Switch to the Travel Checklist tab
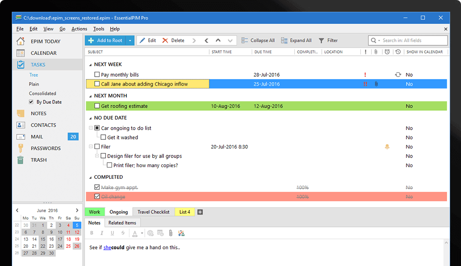This screenshot has width=461, height=266. coord(153,212)
